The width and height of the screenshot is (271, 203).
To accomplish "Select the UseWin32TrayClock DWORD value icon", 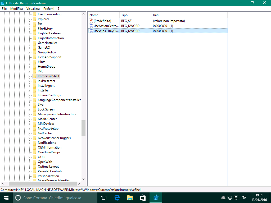I will (91, 31).
